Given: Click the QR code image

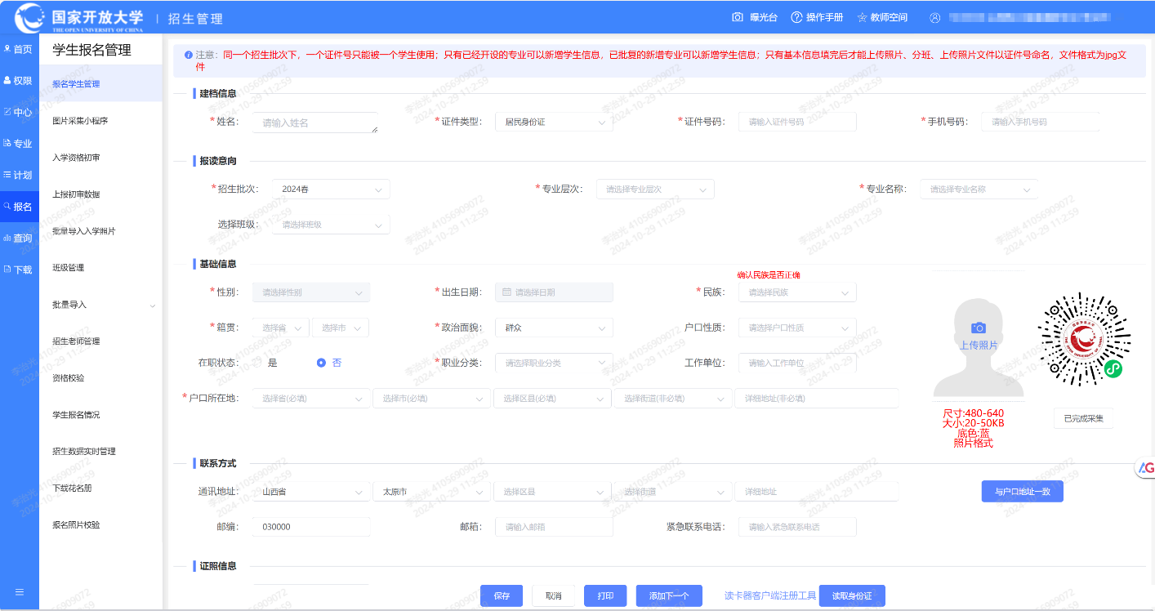Looking at the screenshot, I should [1084, 339].
